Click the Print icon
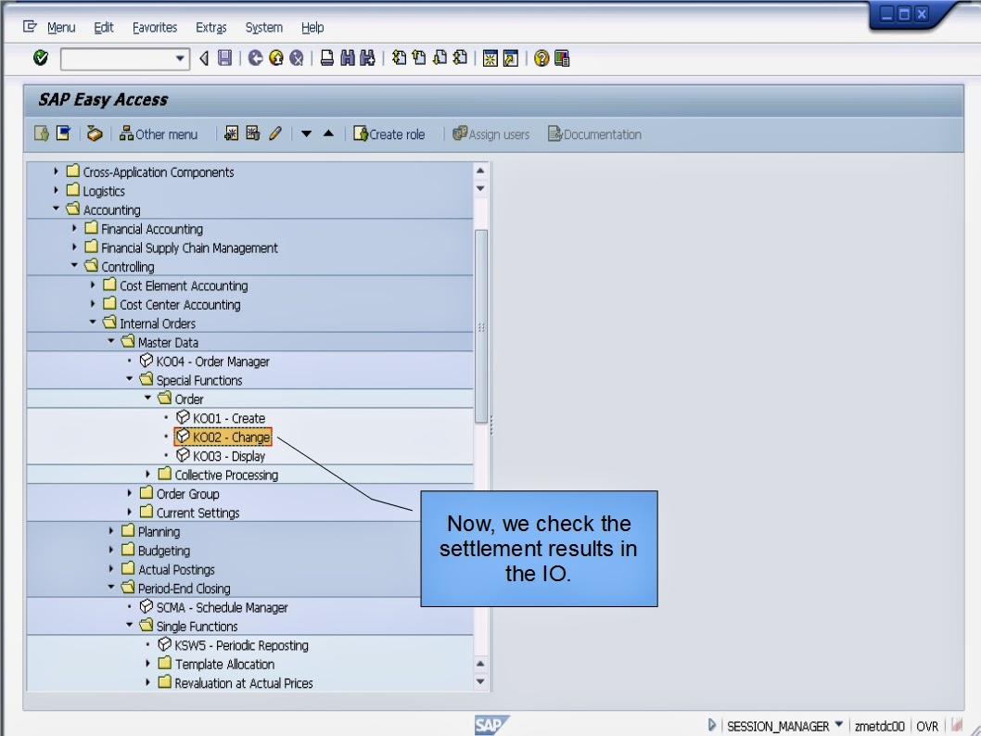 click(327, 58)
